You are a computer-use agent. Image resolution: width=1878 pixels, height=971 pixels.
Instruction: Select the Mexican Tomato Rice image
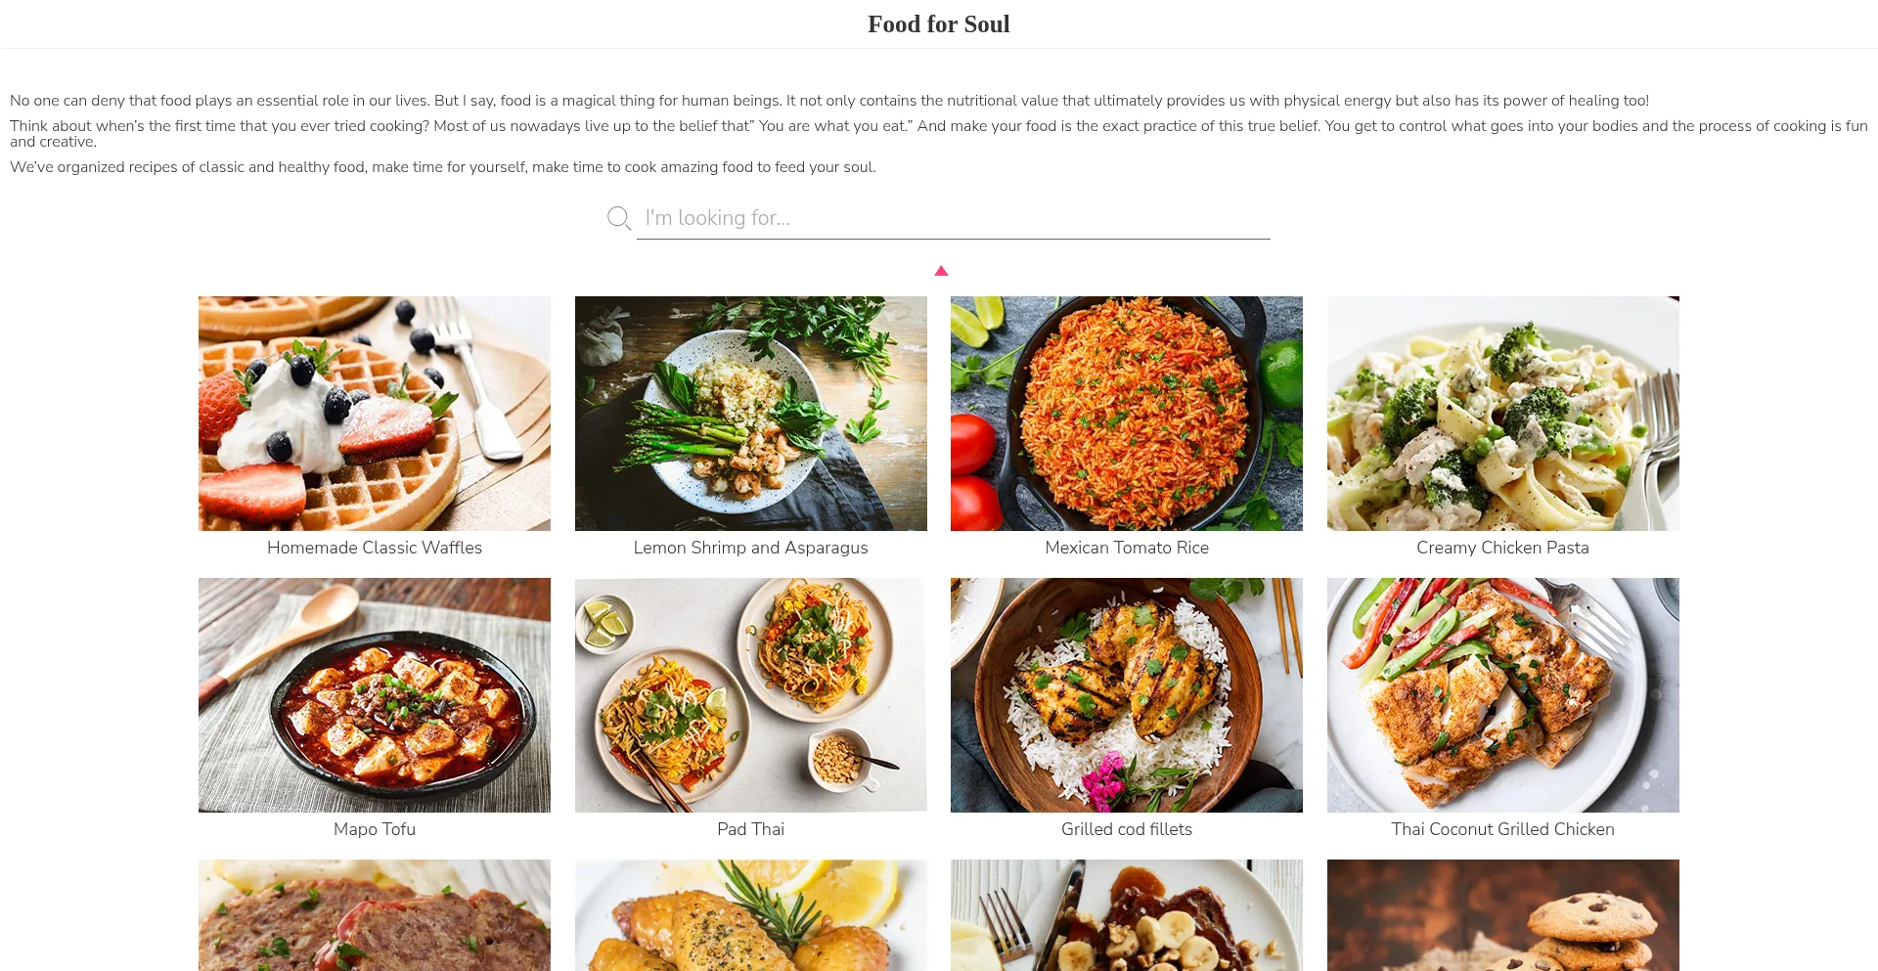1127,414
